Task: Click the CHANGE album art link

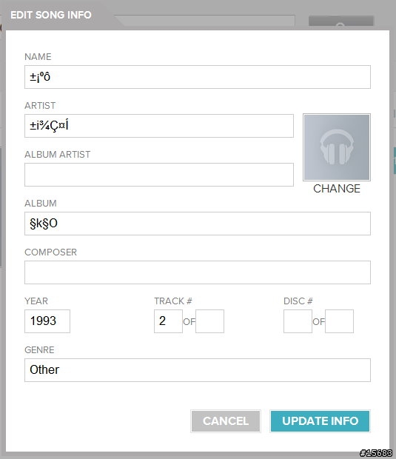Action: [x=337, y=189]
